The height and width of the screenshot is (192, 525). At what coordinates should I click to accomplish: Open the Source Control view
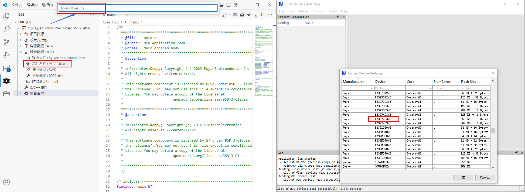pos(6,42)
